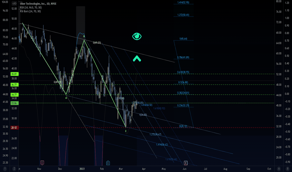The width and height of the screenshot is (292, 172).
Task: Select the 0(49.03) label near wave B
Action: (97, 43)
